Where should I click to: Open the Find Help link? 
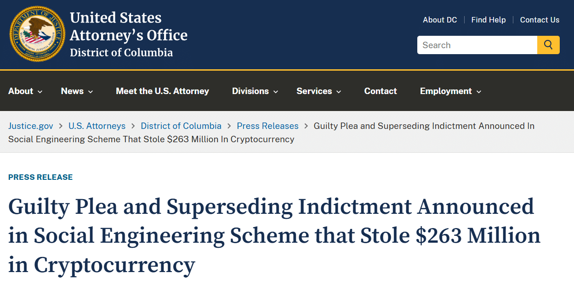pyautogui.click(x=489, y=20)
